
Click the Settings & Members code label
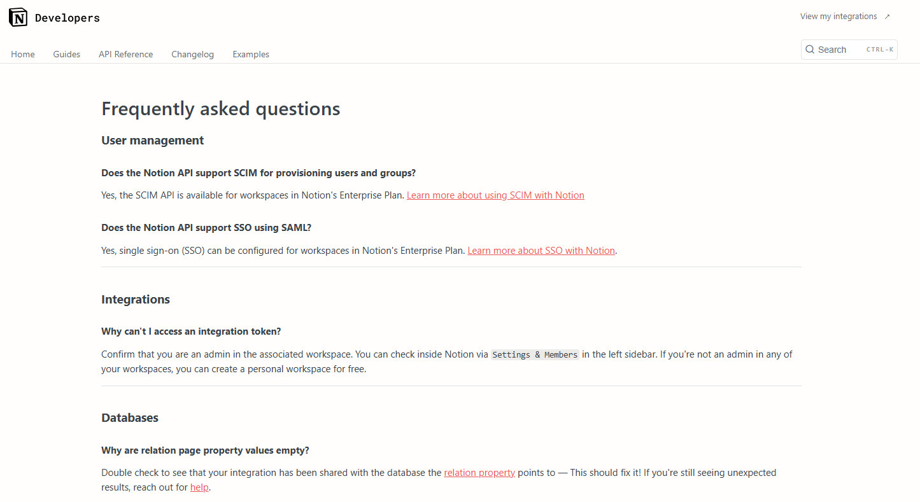click(x=535, y=355)
